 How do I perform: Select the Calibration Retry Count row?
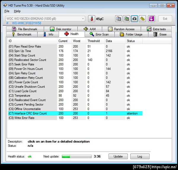tap(75, 78)
